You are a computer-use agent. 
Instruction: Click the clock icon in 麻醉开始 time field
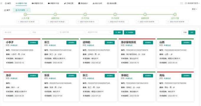(x=48, y=22)
